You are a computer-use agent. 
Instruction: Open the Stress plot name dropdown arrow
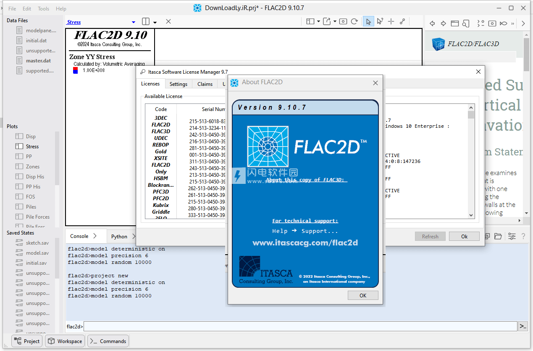(134, 22)
